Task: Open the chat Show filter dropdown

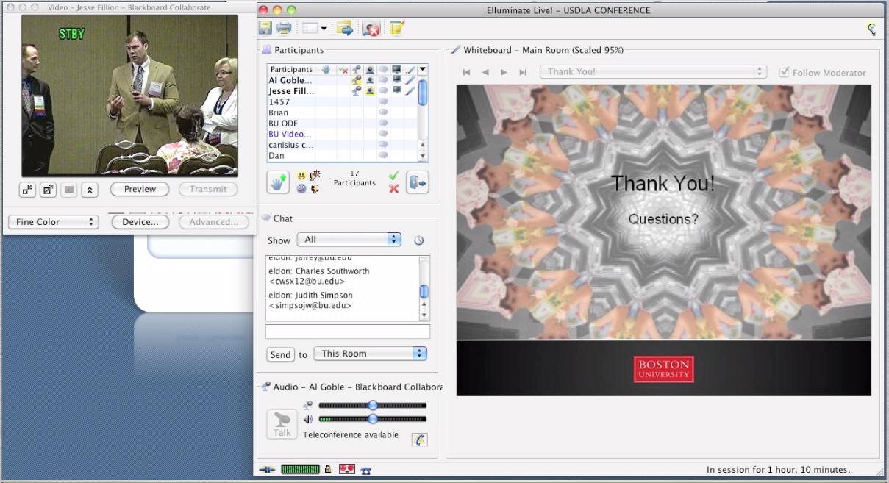Action: pyautogui.click(x=349, y=240)
